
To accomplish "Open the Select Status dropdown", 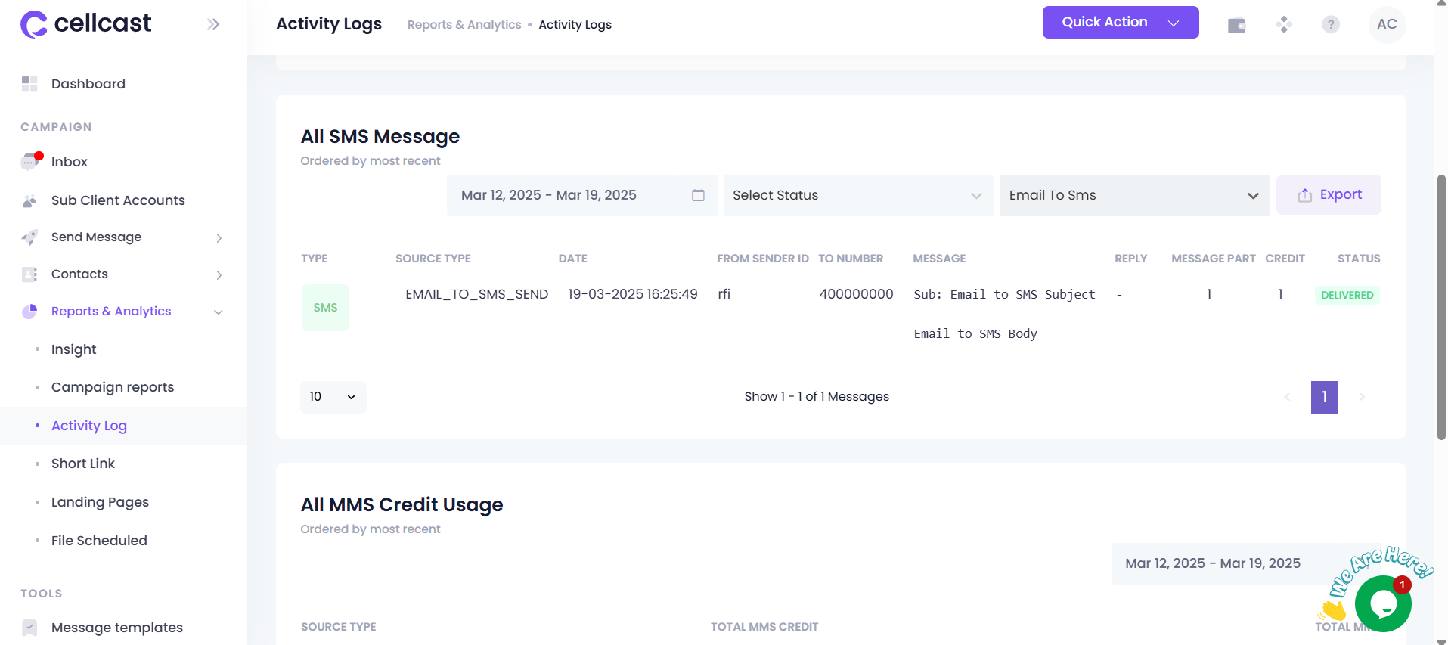I will [x=858, y=195].
